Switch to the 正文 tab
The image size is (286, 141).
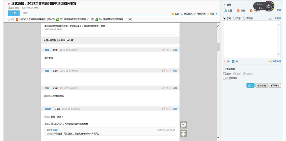coord(14,13)
